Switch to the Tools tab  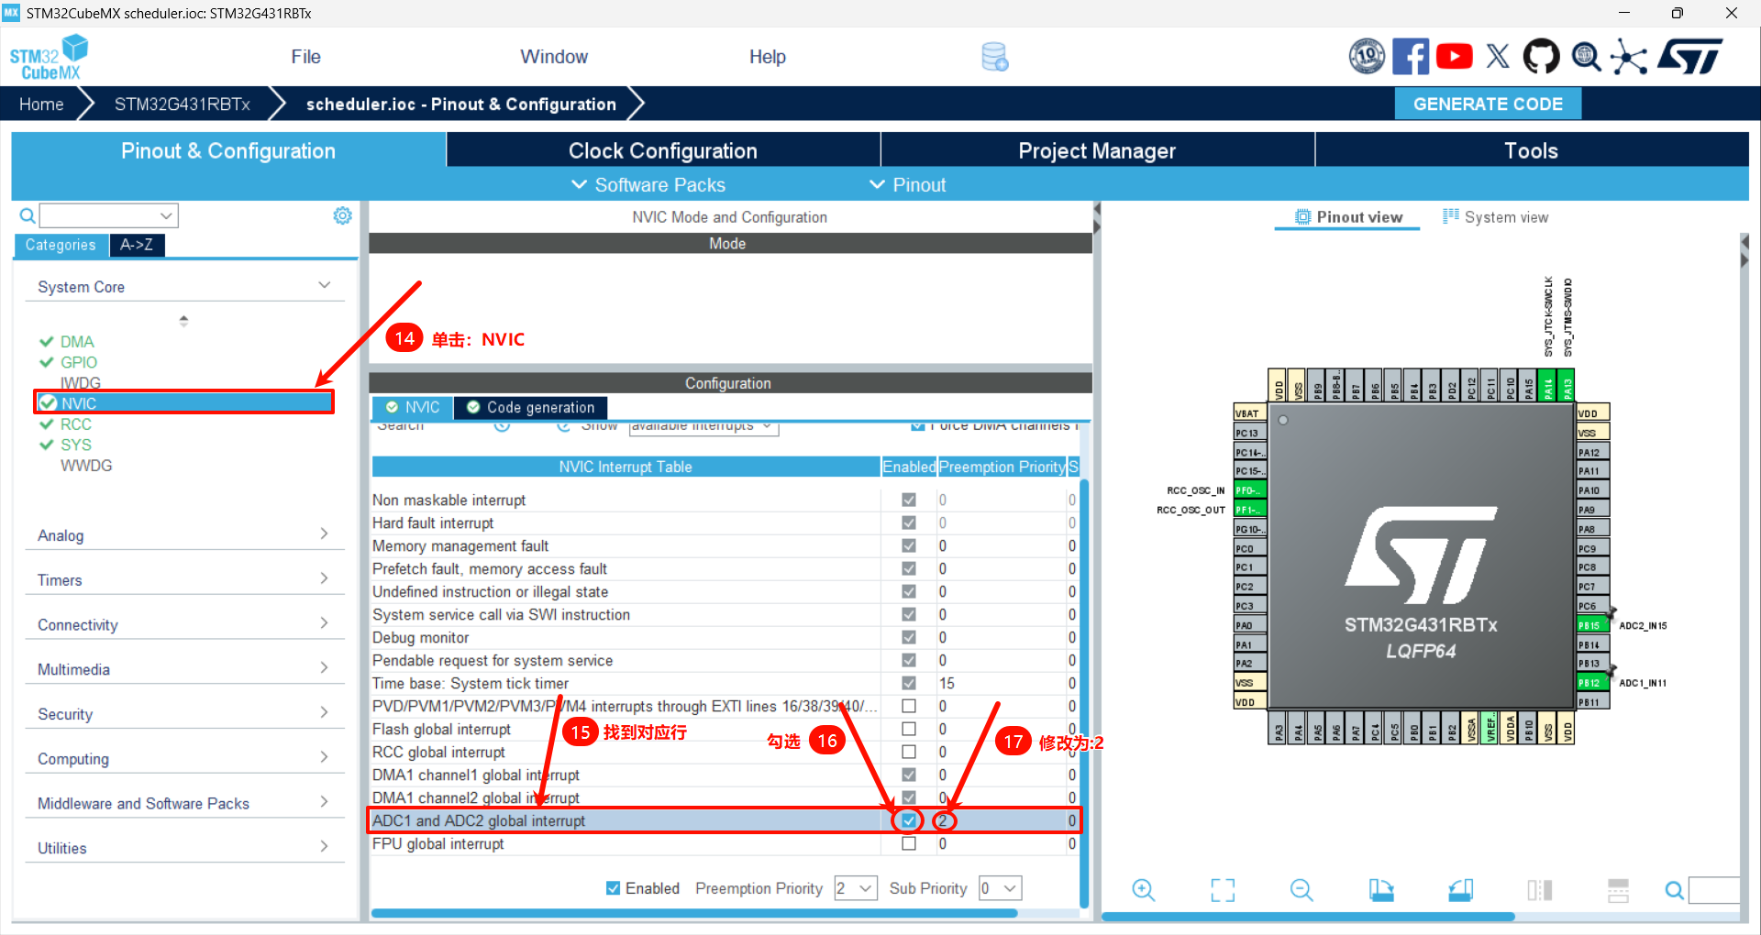pos(1531,150)
